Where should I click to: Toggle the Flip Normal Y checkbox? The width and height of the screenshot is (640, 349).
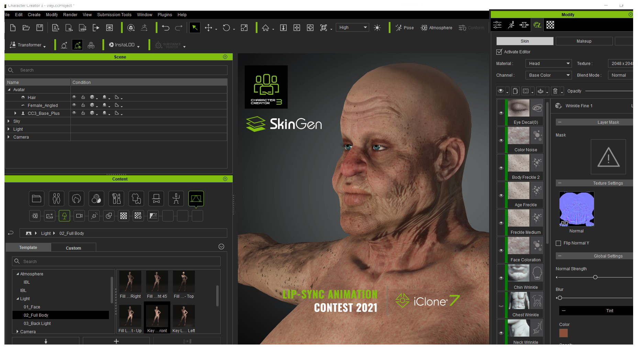coord(558,243)
